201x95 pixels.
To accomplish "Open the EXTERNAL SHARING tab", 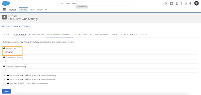I will tap(99, 34).
